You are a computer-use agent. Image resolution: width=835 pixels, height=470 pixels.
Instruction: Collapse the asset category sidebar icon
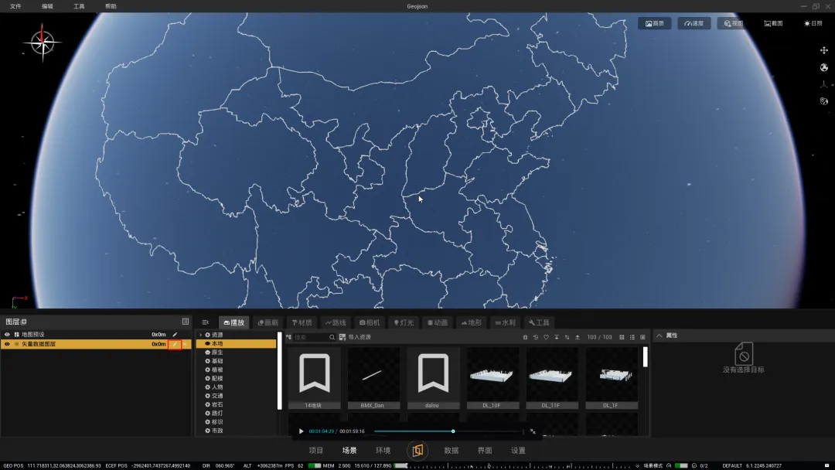206,322
